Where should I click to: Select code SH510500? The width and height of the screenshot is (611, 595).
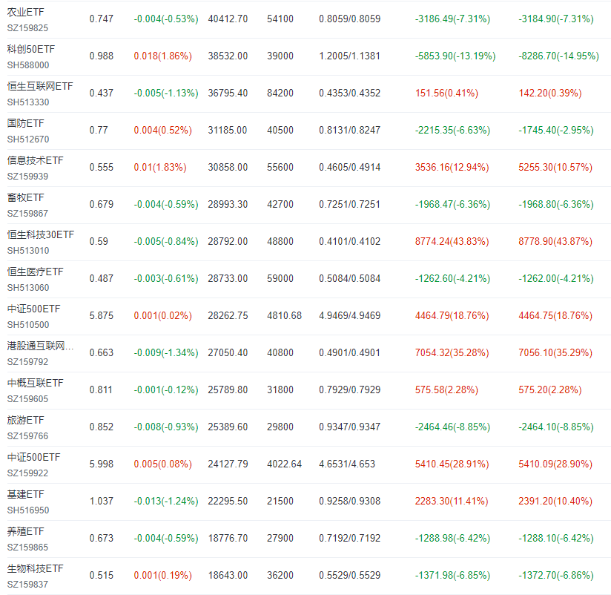[x=28, y=325]
